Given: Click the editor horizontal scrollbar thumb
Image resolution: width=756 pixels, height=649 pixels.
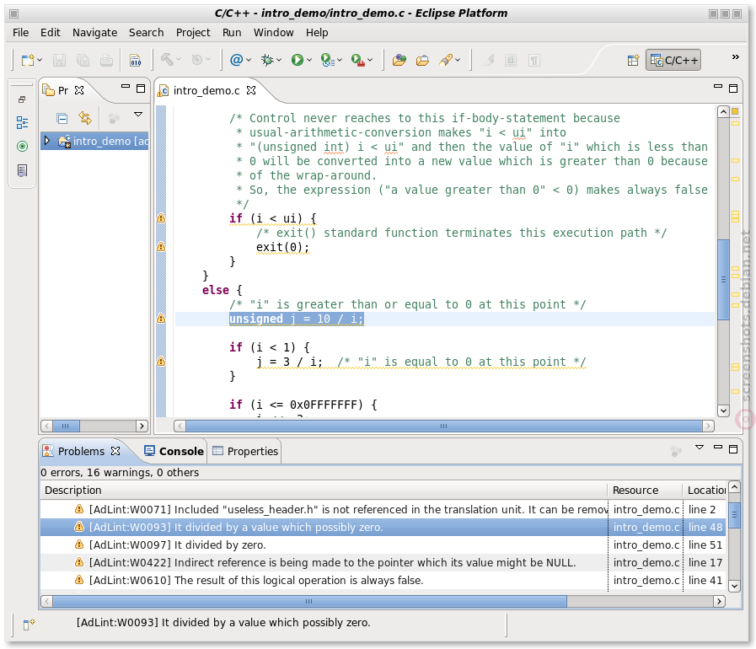Looking at the screenshot, I should (x=443, y=426).
